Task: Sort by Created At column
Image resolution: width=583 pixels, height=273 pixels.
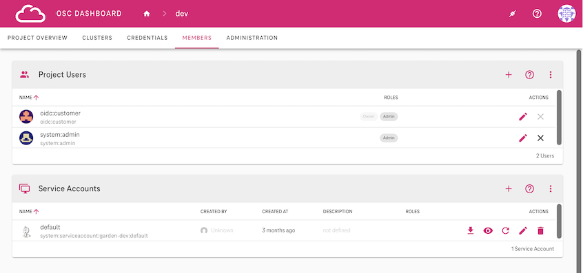Action: click(x=275, y=211)
